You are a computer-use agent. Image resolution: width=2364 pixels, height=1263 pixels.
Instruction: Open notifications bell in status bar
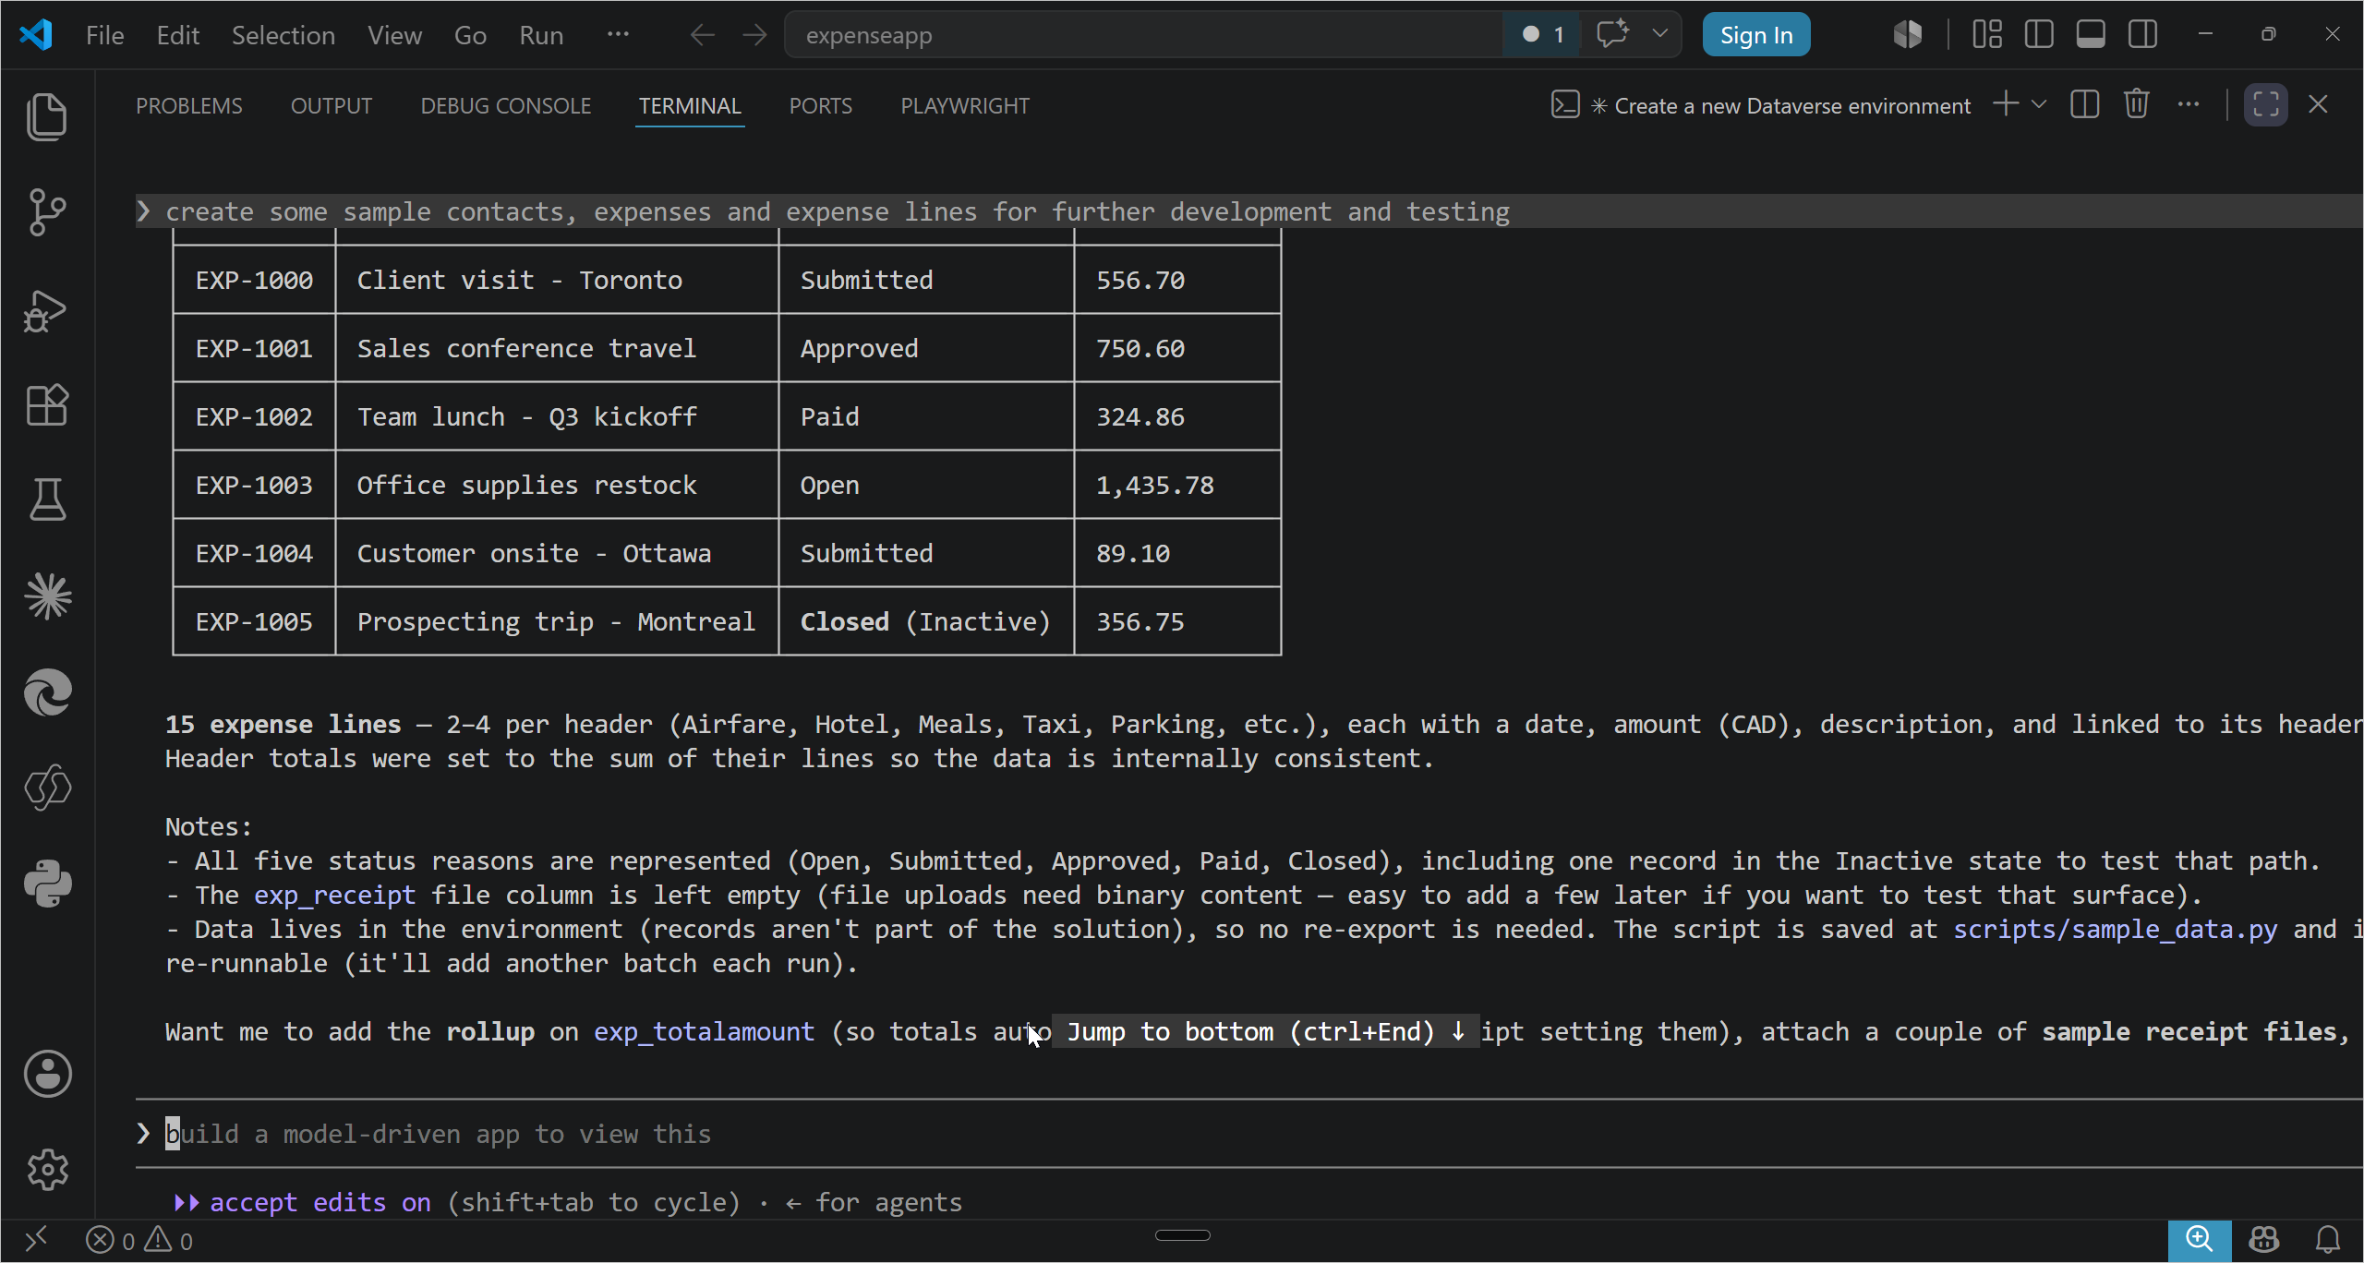[x=2328, y=1239]
